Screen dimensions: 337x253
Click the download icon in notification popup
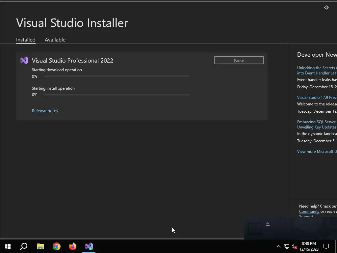coord(268,224)
